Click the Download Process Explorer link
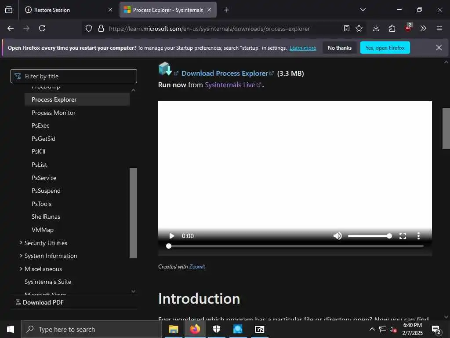Image resolution: width=450 pixels, height=338 pixels. pos(225,73)
